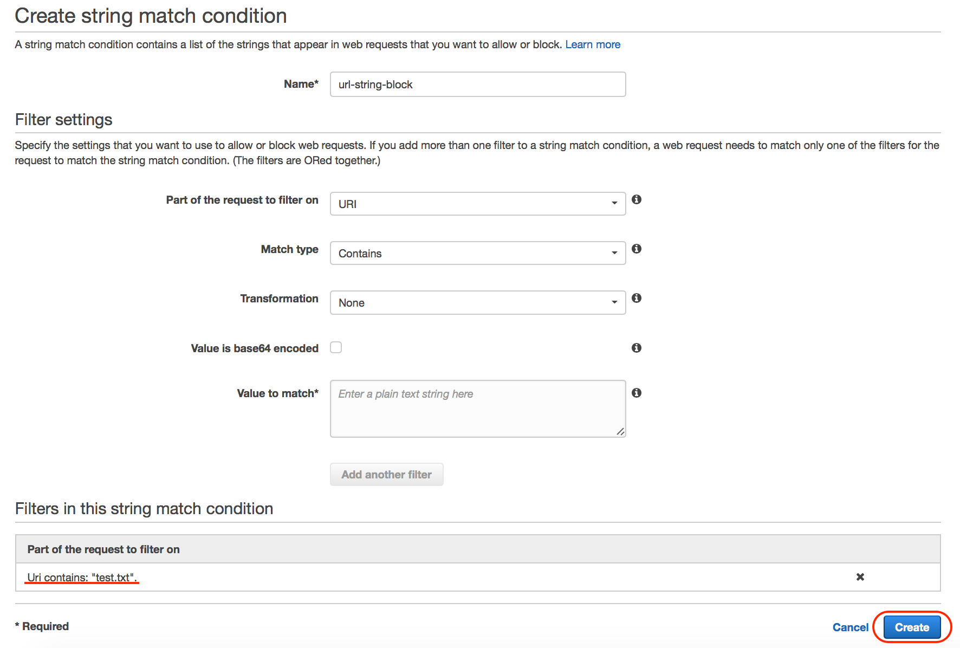Click the 'Value is base64 encoded' label
960x648 pixels.
coord(255,348)
